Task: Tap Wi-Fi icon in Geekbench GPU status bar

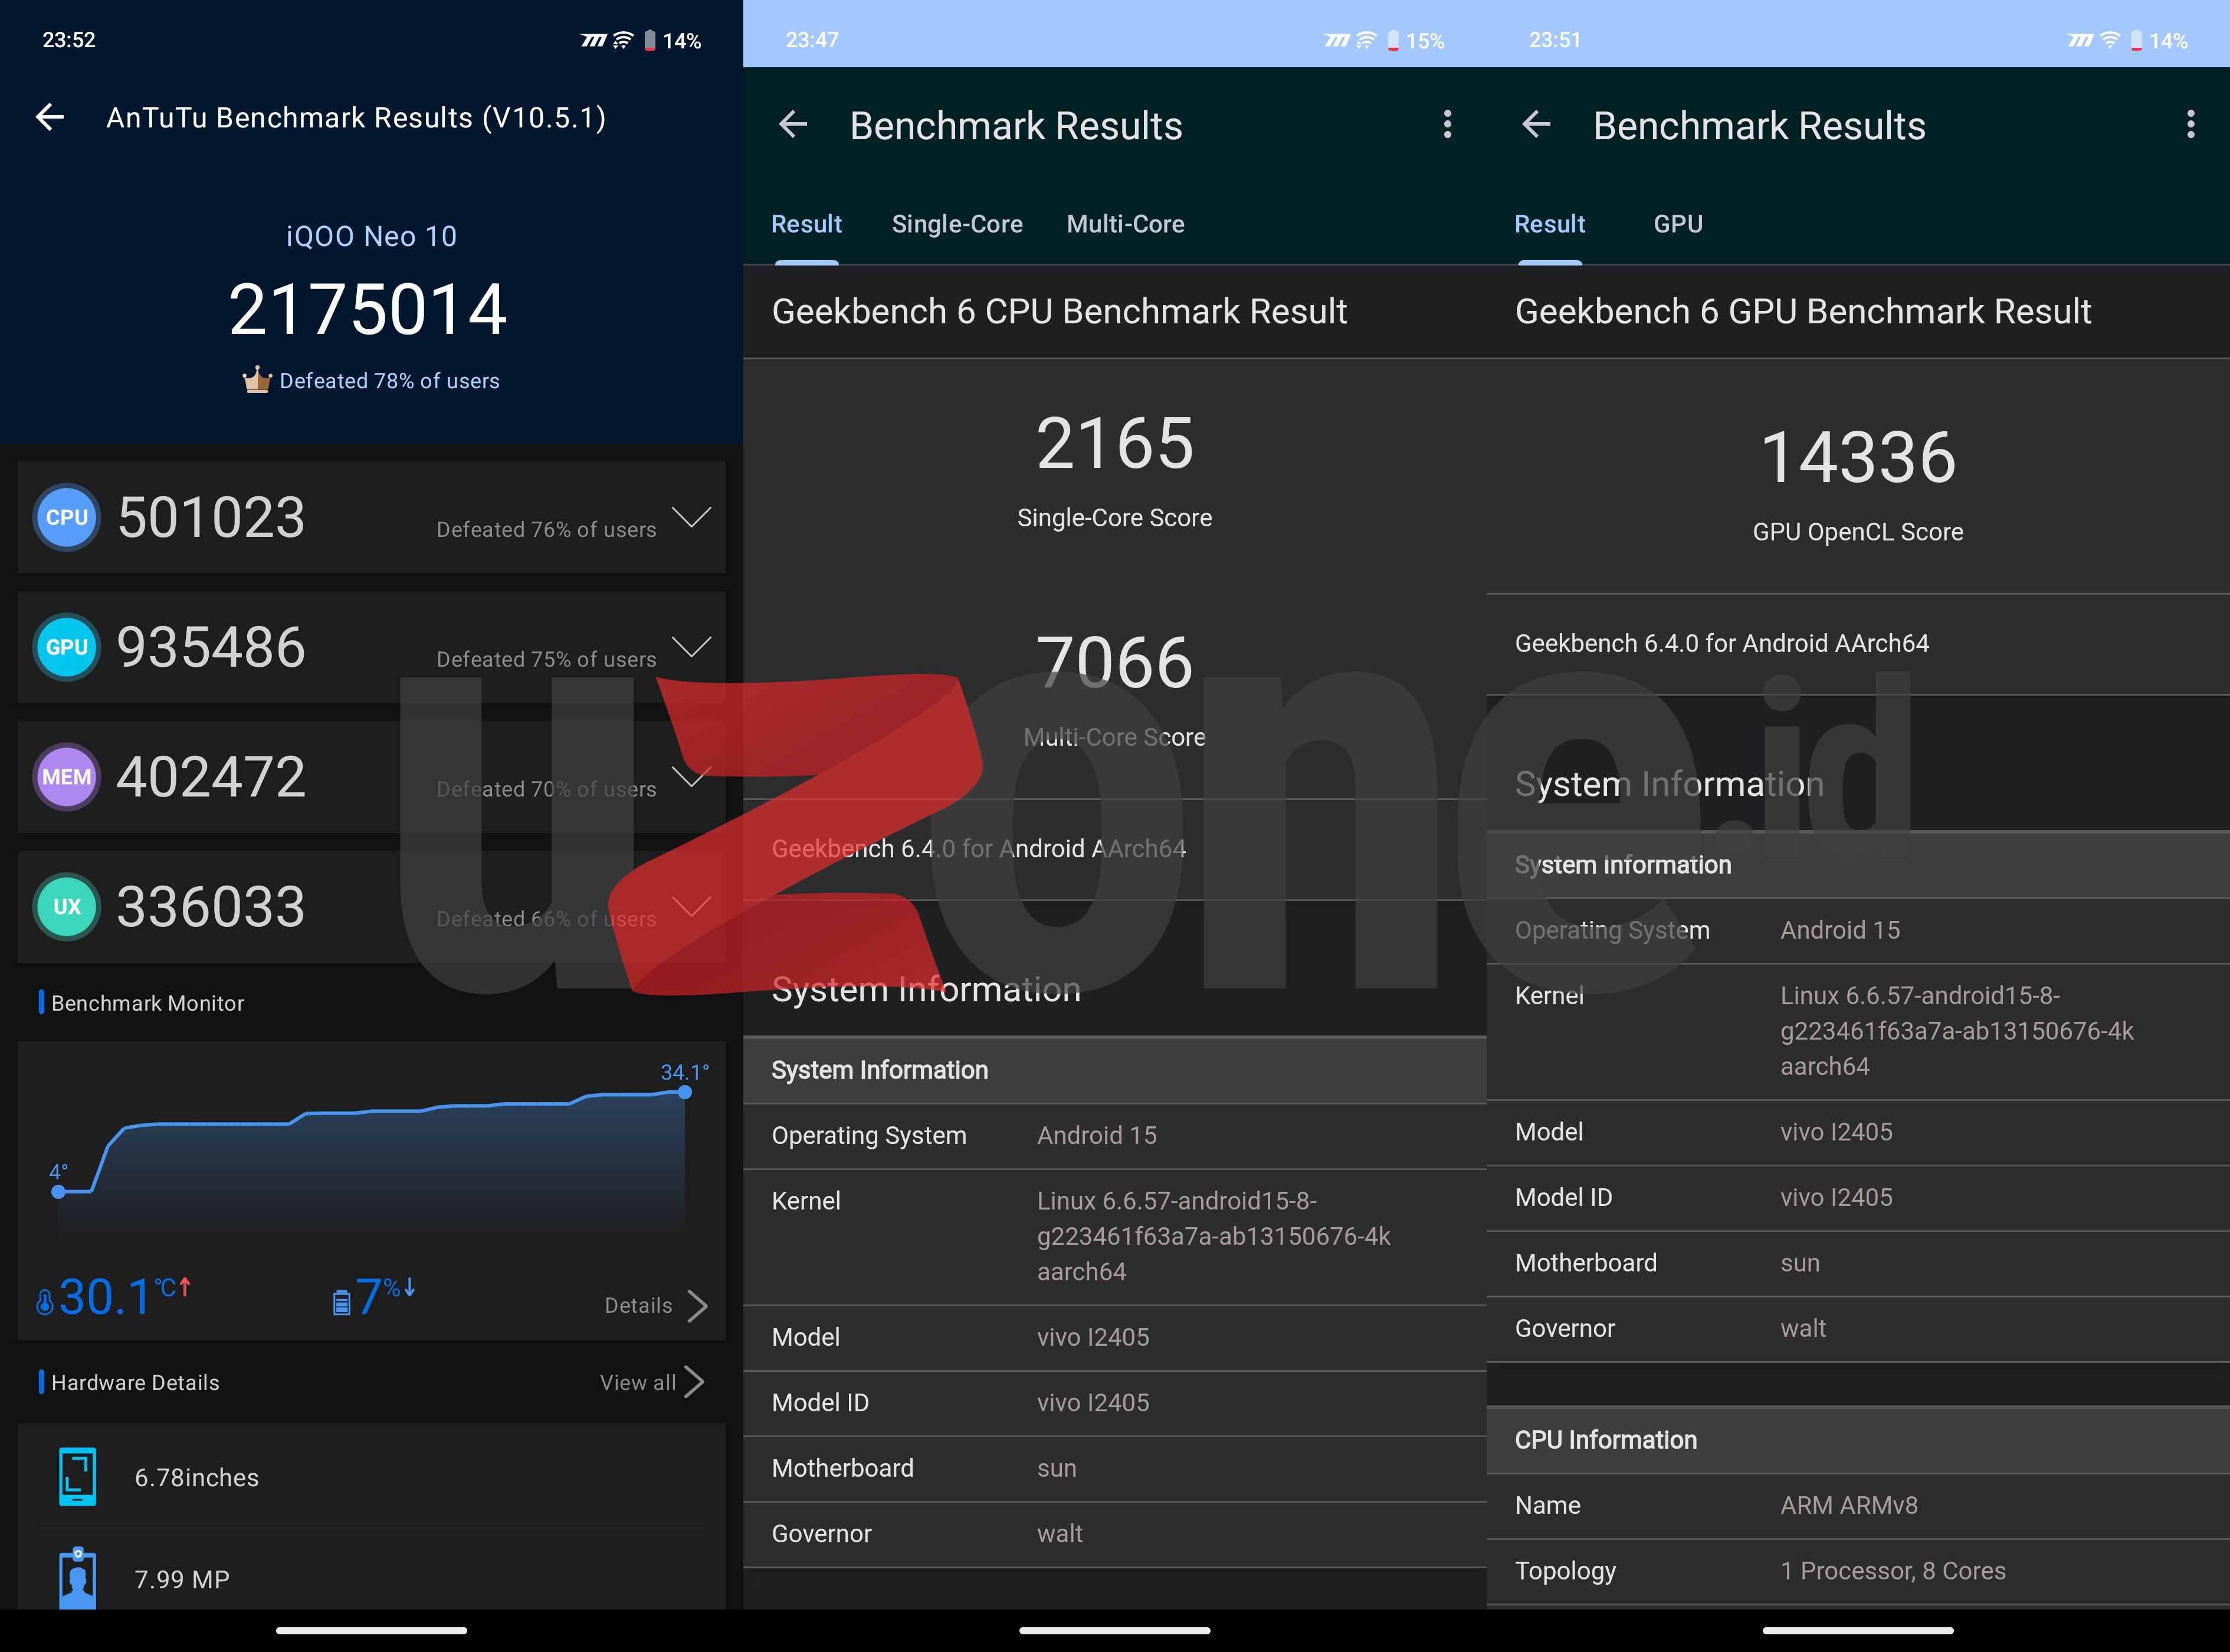Action: tap(2110, 41)
